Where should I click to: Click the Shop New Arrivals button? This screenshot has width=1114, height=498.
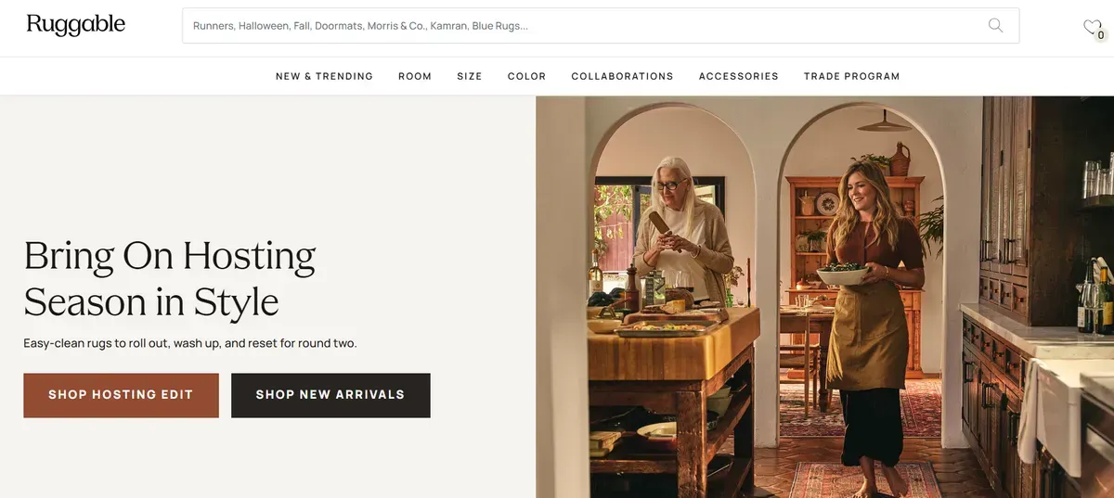coord(330,395)
